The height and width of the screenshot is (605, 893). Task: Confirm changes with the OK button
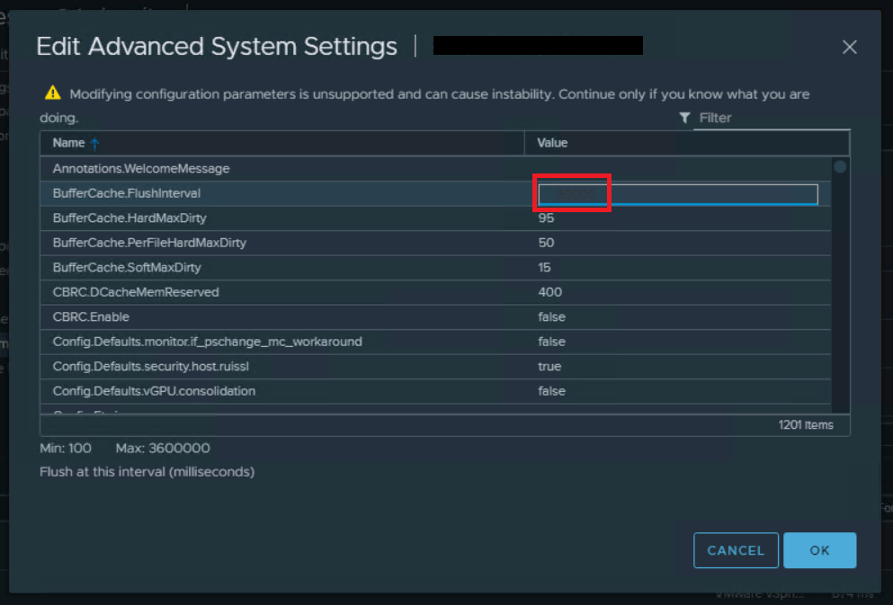[x=819, y=550]
